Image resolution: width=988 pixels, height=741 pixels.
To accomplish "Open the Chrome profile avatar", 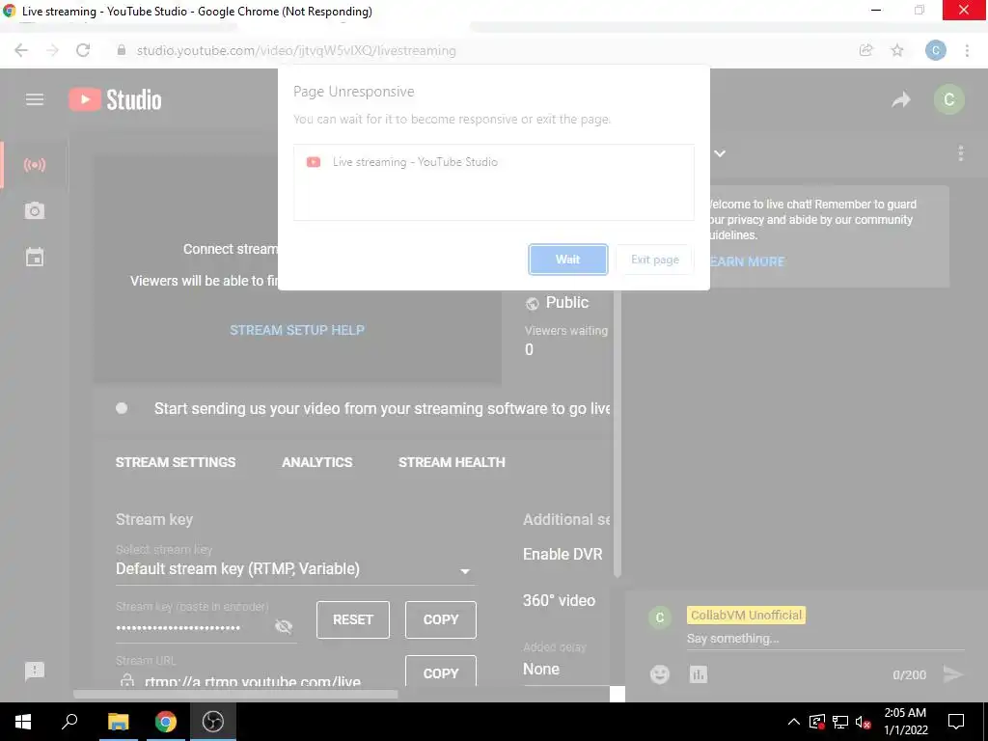I will [936, 50].
